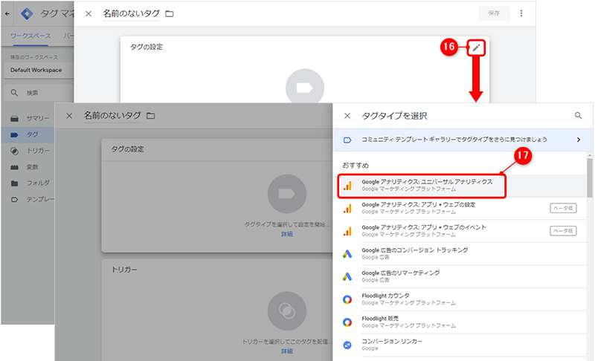Switch to the ワークスペース tab
Screen dimensions: 595x361
pyautogui.click(x=30, y=36)
